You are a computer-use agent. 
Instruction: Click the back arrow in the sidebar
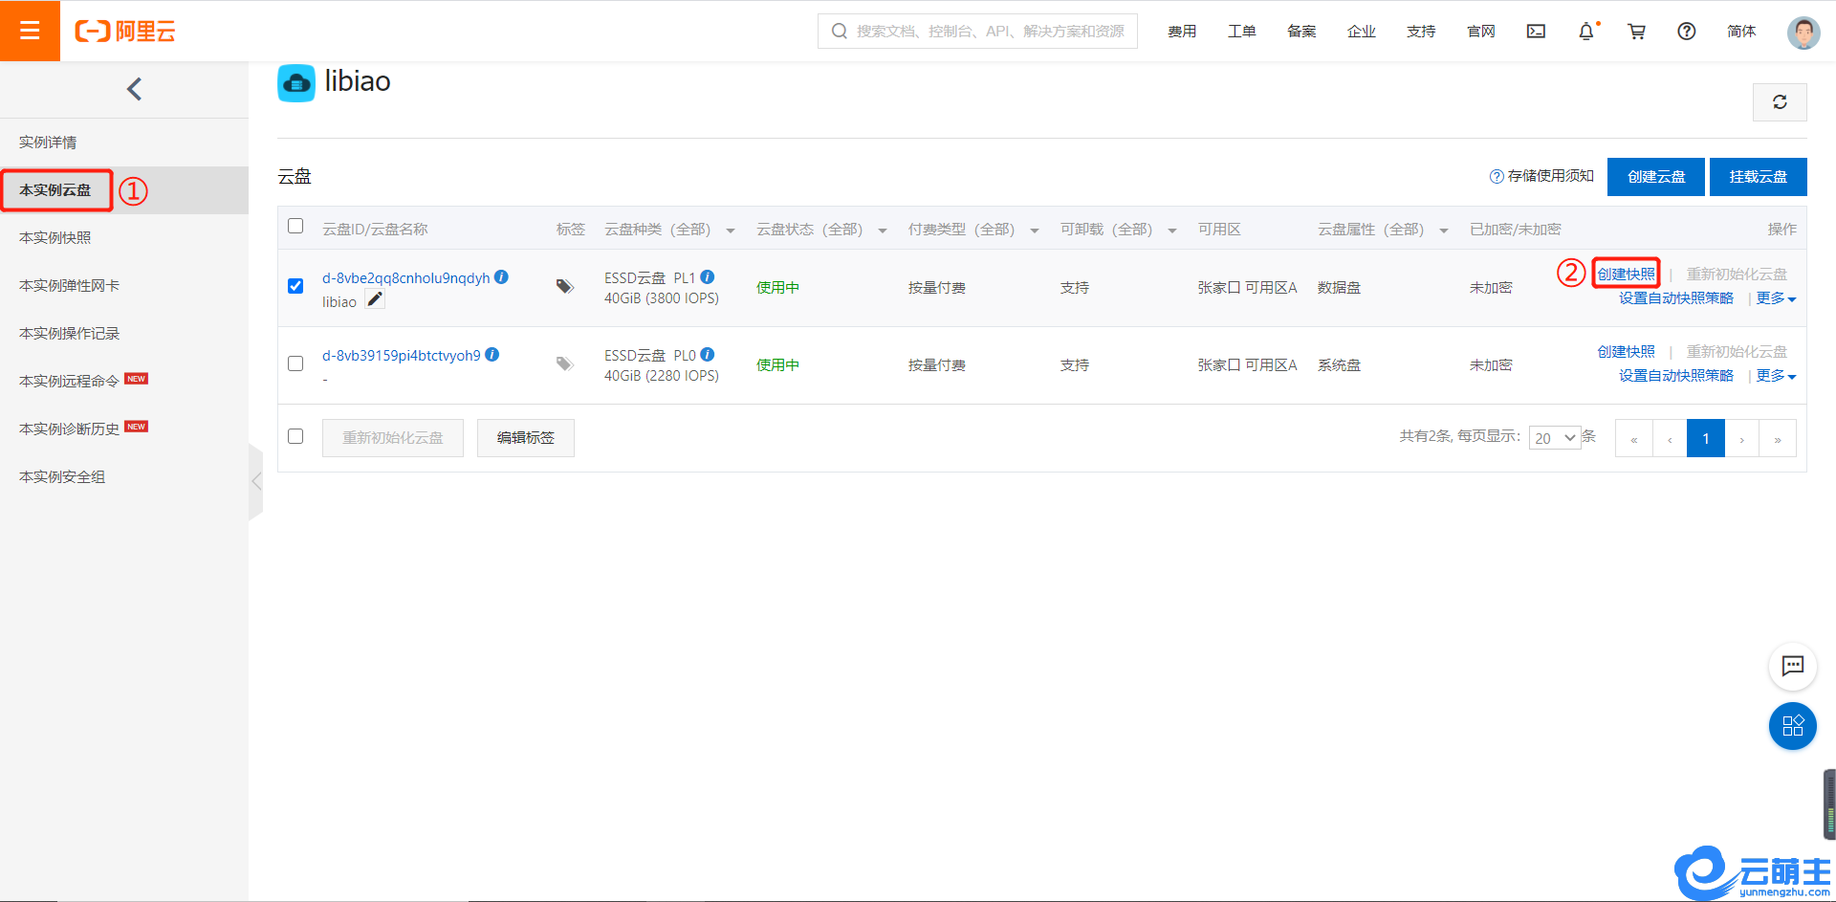coord(134,89)
